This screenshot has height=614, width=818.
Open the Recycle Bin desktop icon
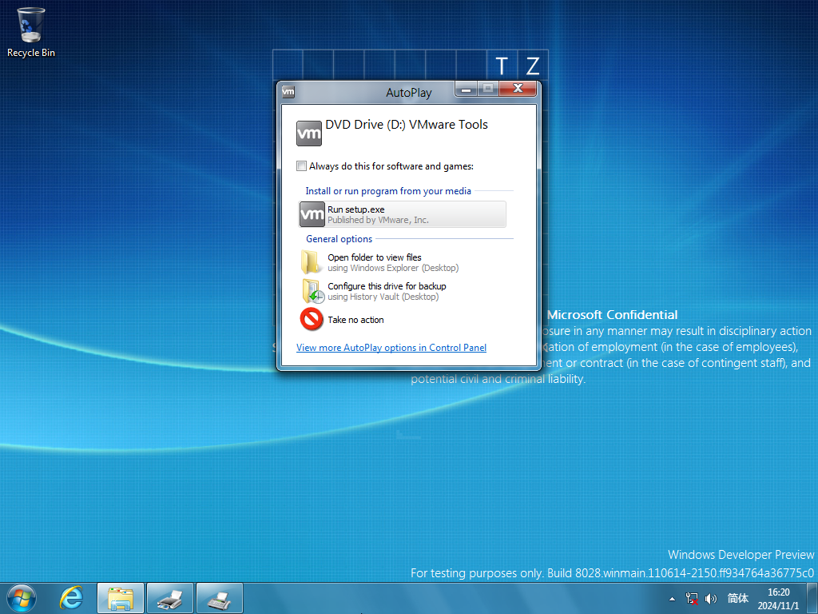[31, 32]
